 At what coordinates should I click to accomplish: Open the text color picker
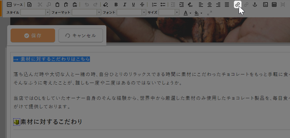[187, 13]
